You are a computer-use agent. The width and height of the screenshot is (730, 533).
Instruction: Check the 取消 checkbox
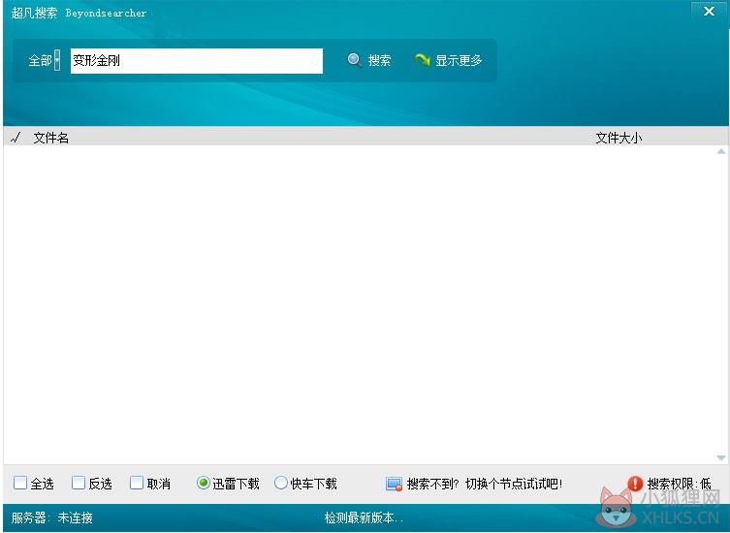click(137, 483)
